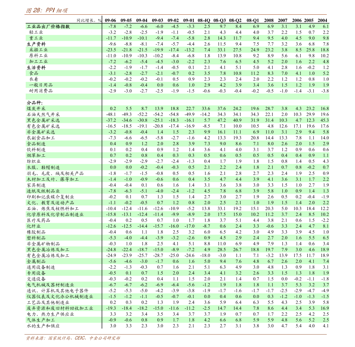Click the row label 橡胶制品
The width and height of the screenshot is (355, 347).
pos(36,232)
